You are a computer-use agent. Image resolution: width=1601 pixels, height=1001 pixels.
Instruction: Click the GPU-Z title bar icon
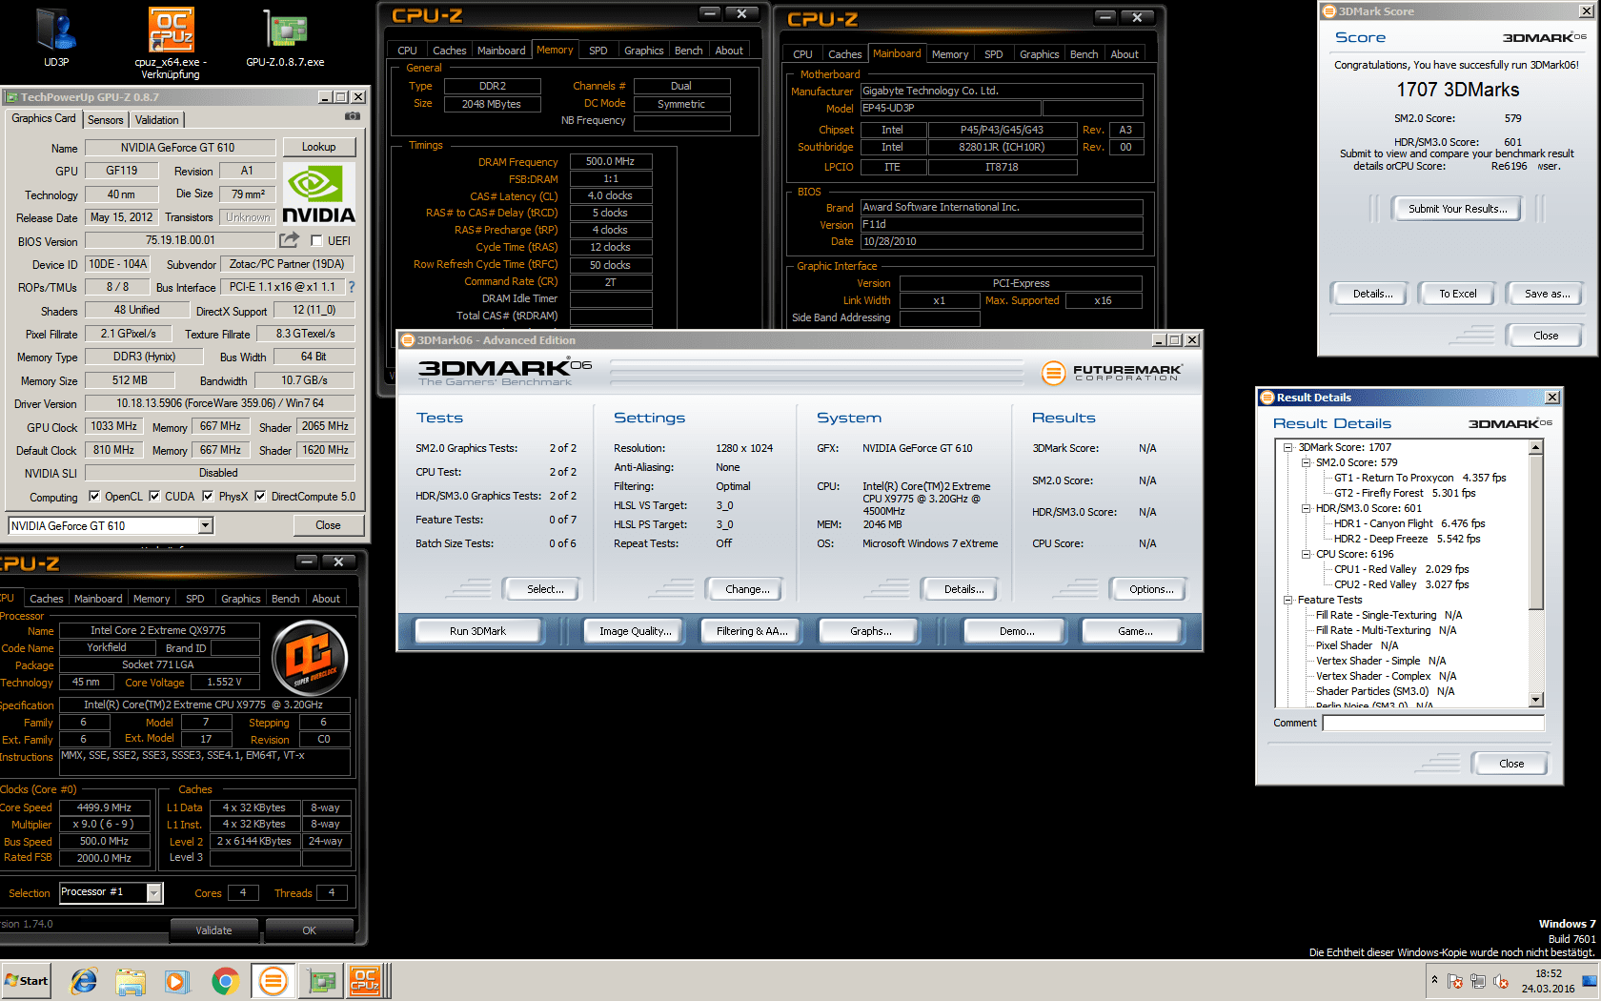(11, 97)
